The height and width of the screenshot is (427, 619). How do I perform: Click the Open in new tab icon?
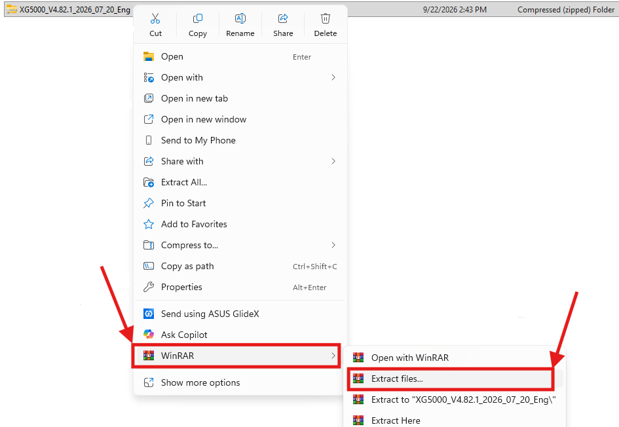149,98
